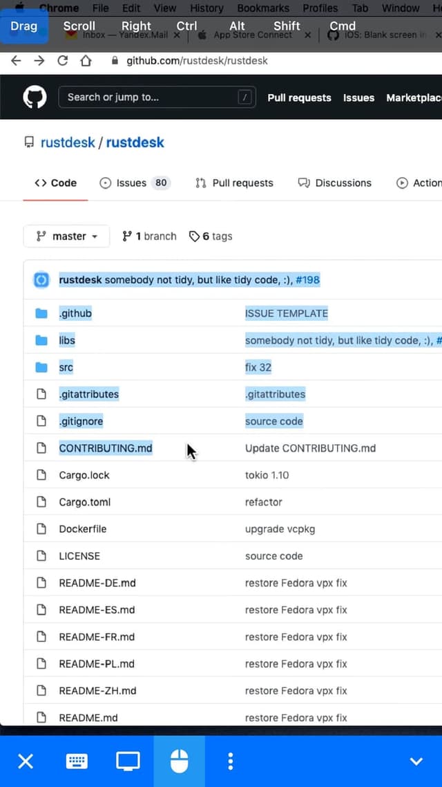
Task: Toggle the mouse mode icon
Action: click(179, 761)
